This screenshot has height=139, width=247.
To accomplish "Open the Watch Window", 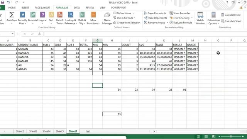I will pos(200,18).
